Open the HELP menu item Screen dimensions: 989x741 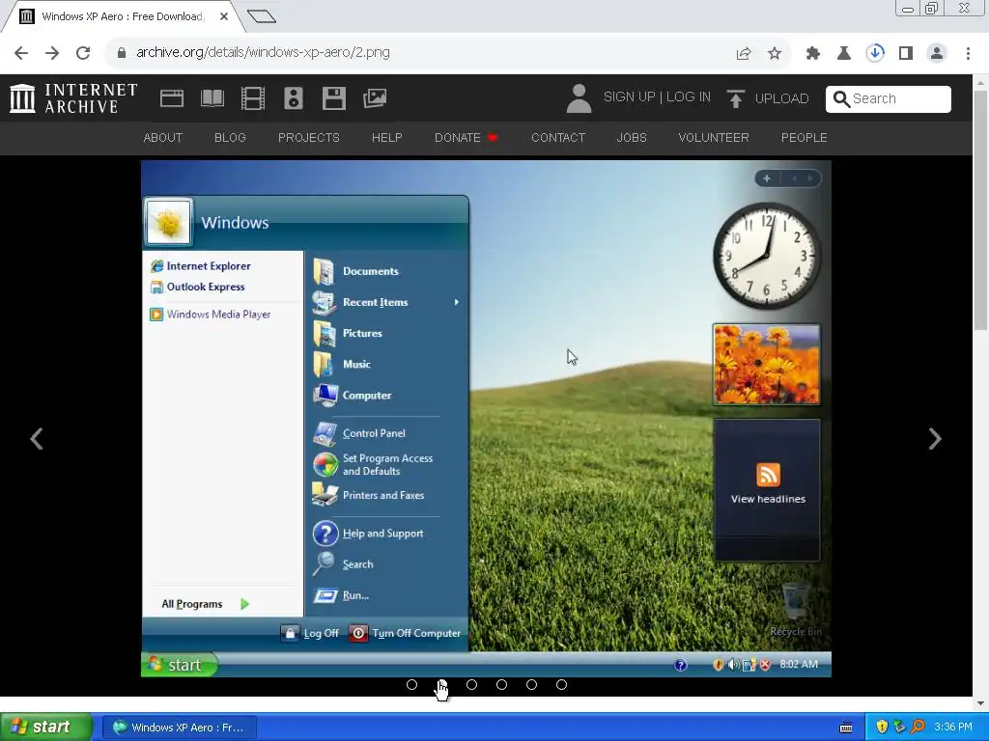(x=386, y=137)
